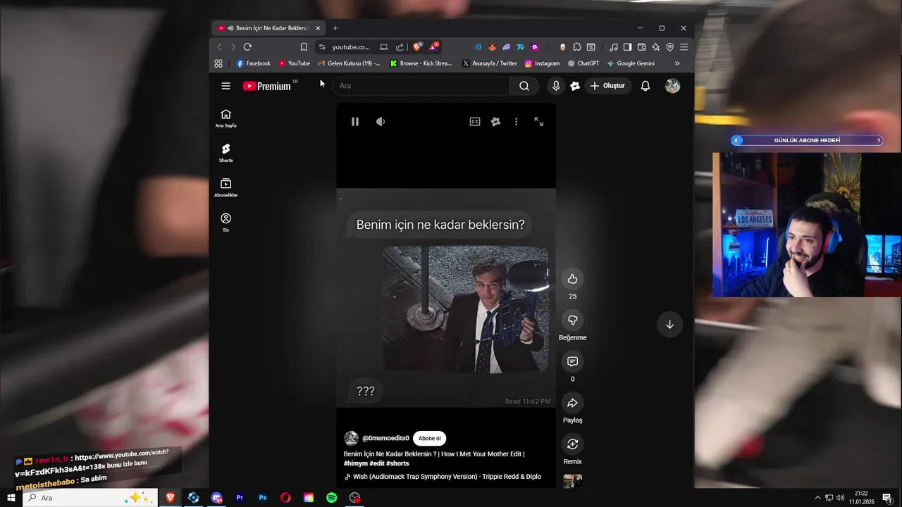Open the YouTube hamburger guide menu

point(225,86)
